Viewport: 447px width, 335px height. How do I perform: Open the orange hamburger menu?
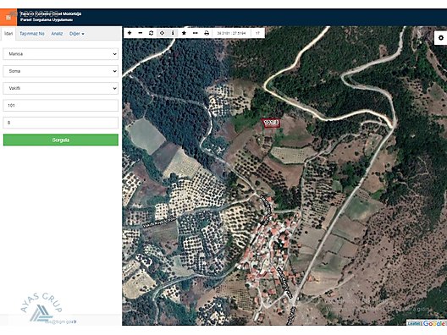[8, 18]
